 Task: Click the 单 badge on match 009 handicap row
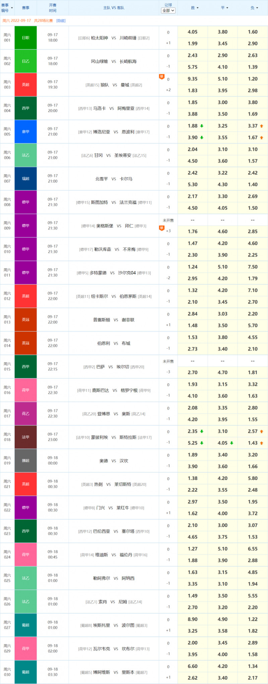point(161,228)
